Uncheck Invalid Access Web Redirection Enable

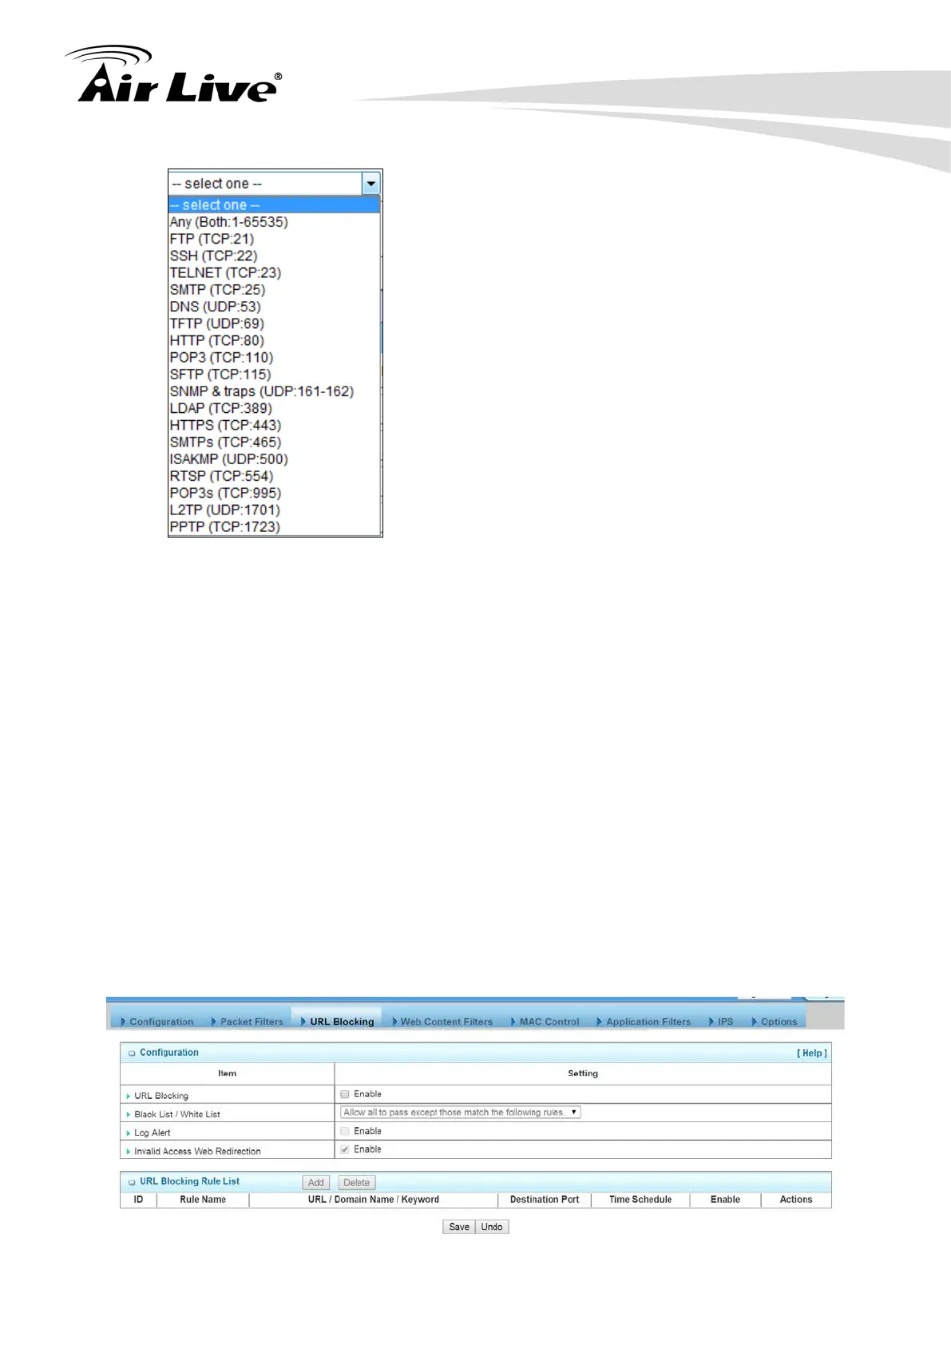pos(345,1149)
